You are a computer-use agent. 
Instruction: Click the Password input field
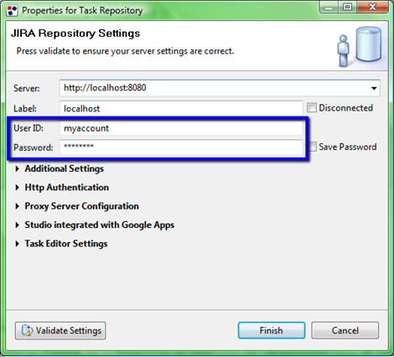pos(181,147)
